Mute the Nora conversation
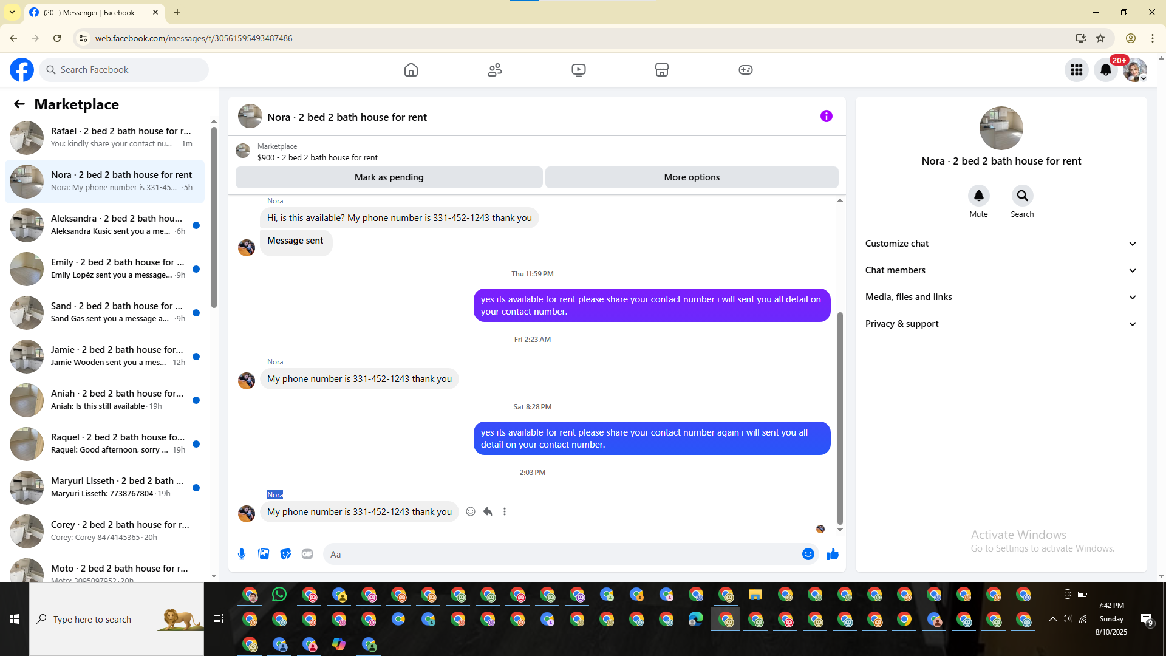 978,196
